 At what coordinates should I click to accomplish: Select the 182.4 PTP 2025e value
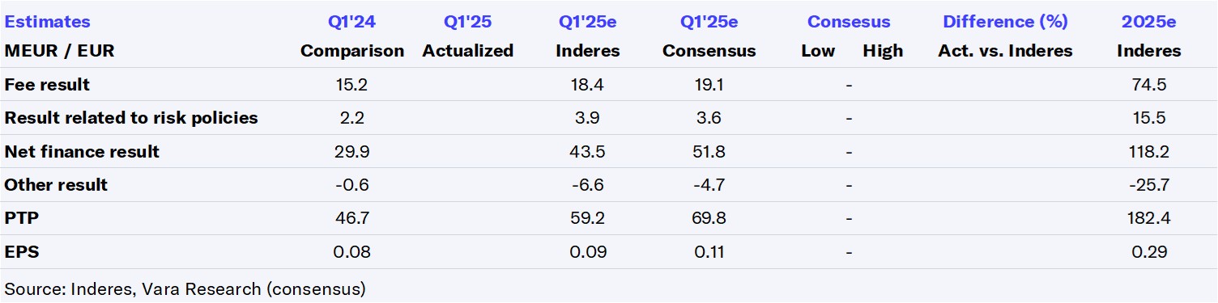click(x=1149, y=218)
